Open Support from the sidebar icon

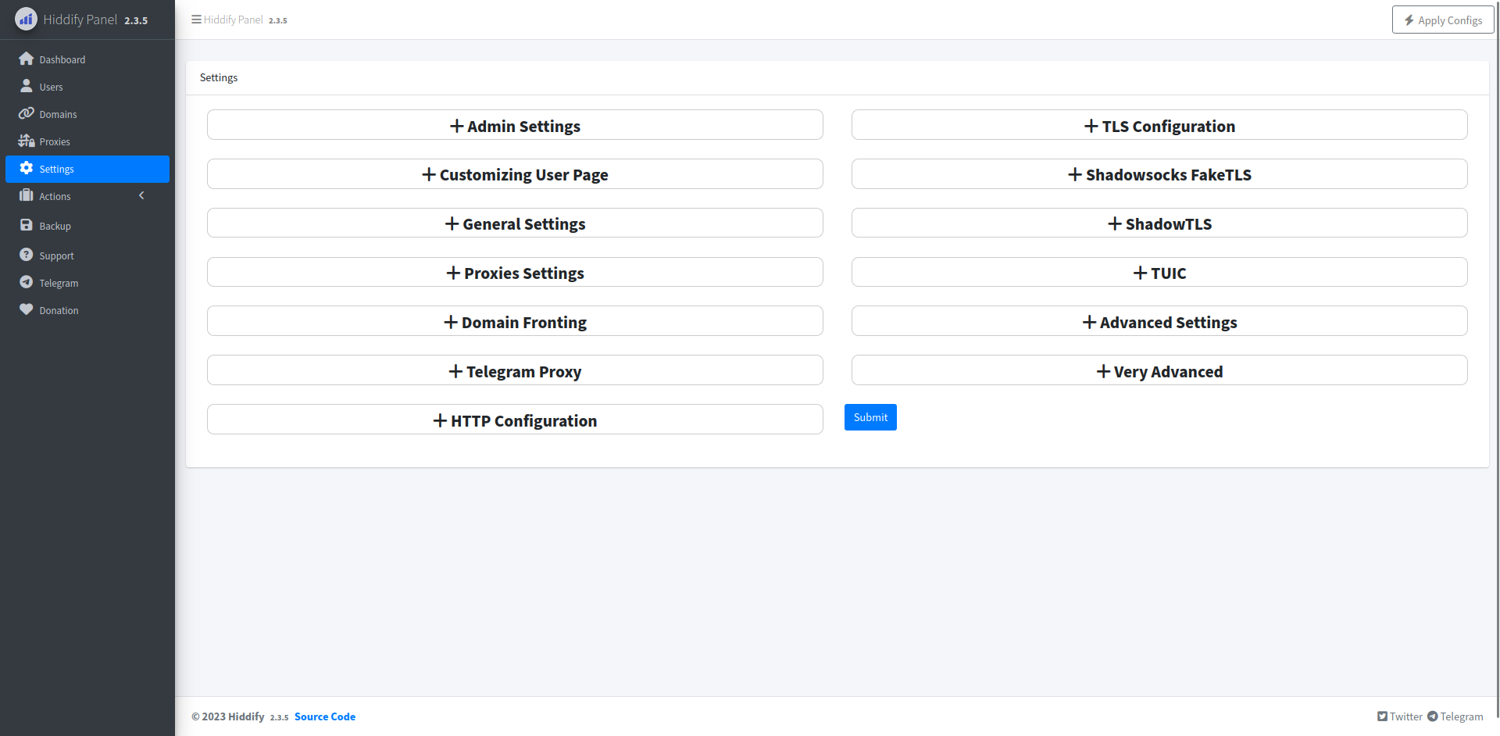pyautogui.click(x=26, y=254)
